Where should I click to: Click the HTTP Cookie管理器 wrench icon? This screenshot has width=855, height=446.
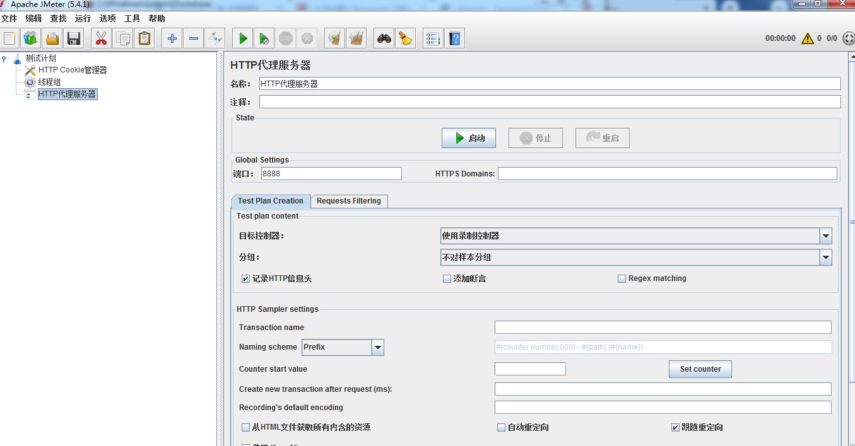coord(30,70)
